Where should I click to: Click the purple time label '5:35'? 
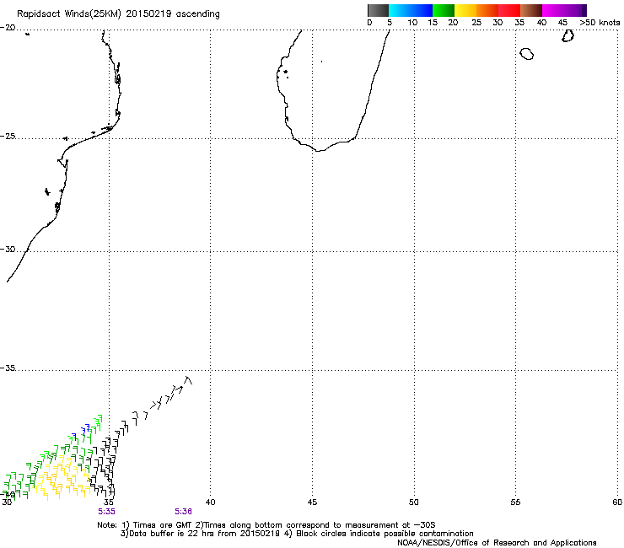[x=106, y=512]
